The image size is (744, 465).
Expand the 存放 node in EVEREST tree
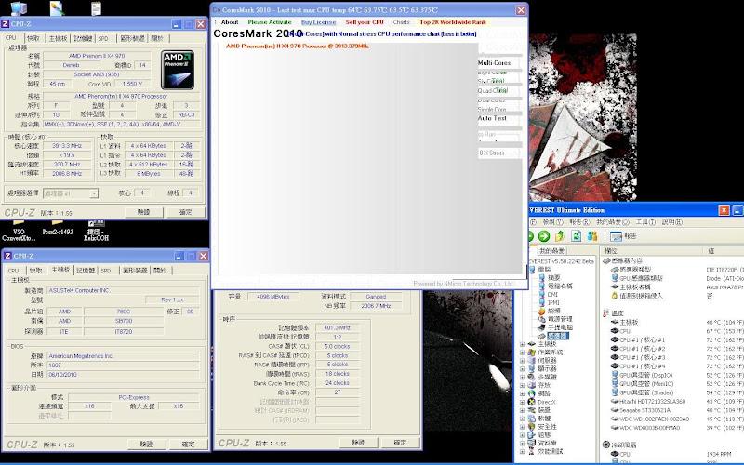click(x=523, y=385)
